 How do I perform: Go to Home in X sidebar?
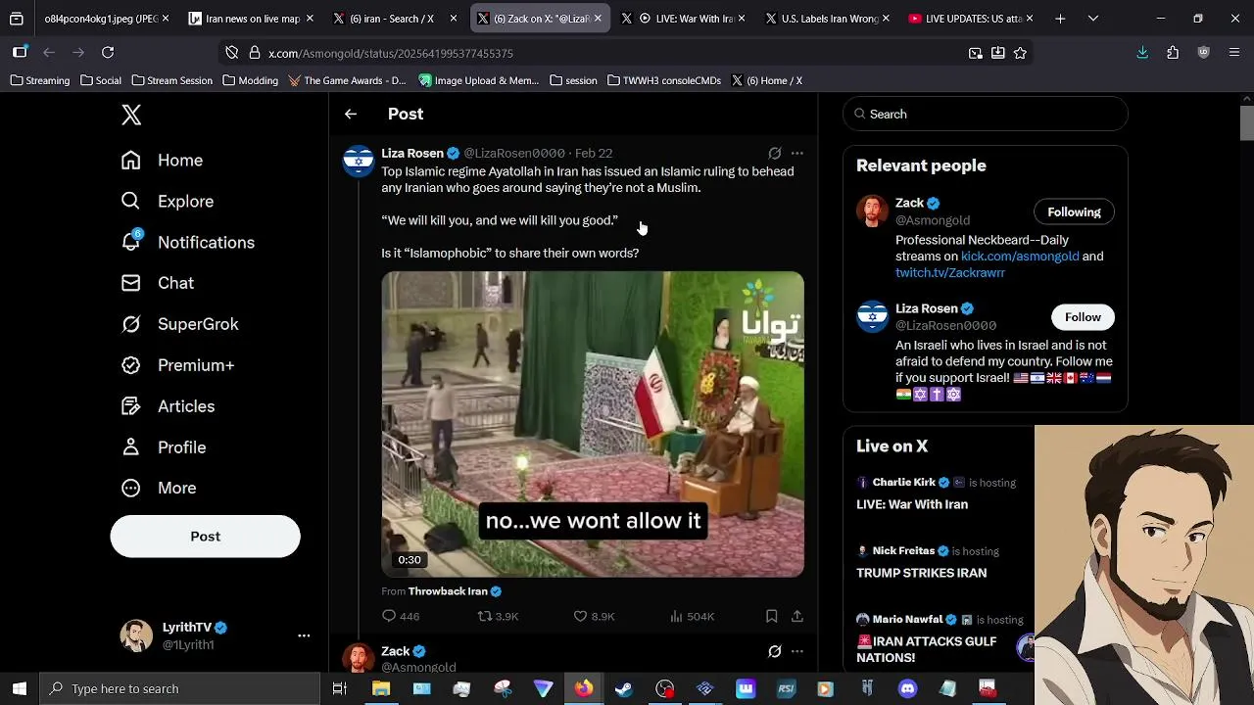pos(162,161)
